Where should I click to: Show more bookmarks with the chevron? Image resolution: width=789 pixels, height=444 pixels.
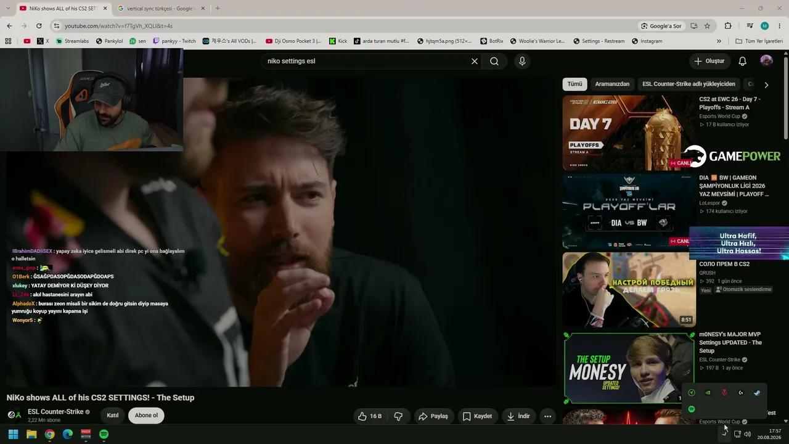click(719, 41)
